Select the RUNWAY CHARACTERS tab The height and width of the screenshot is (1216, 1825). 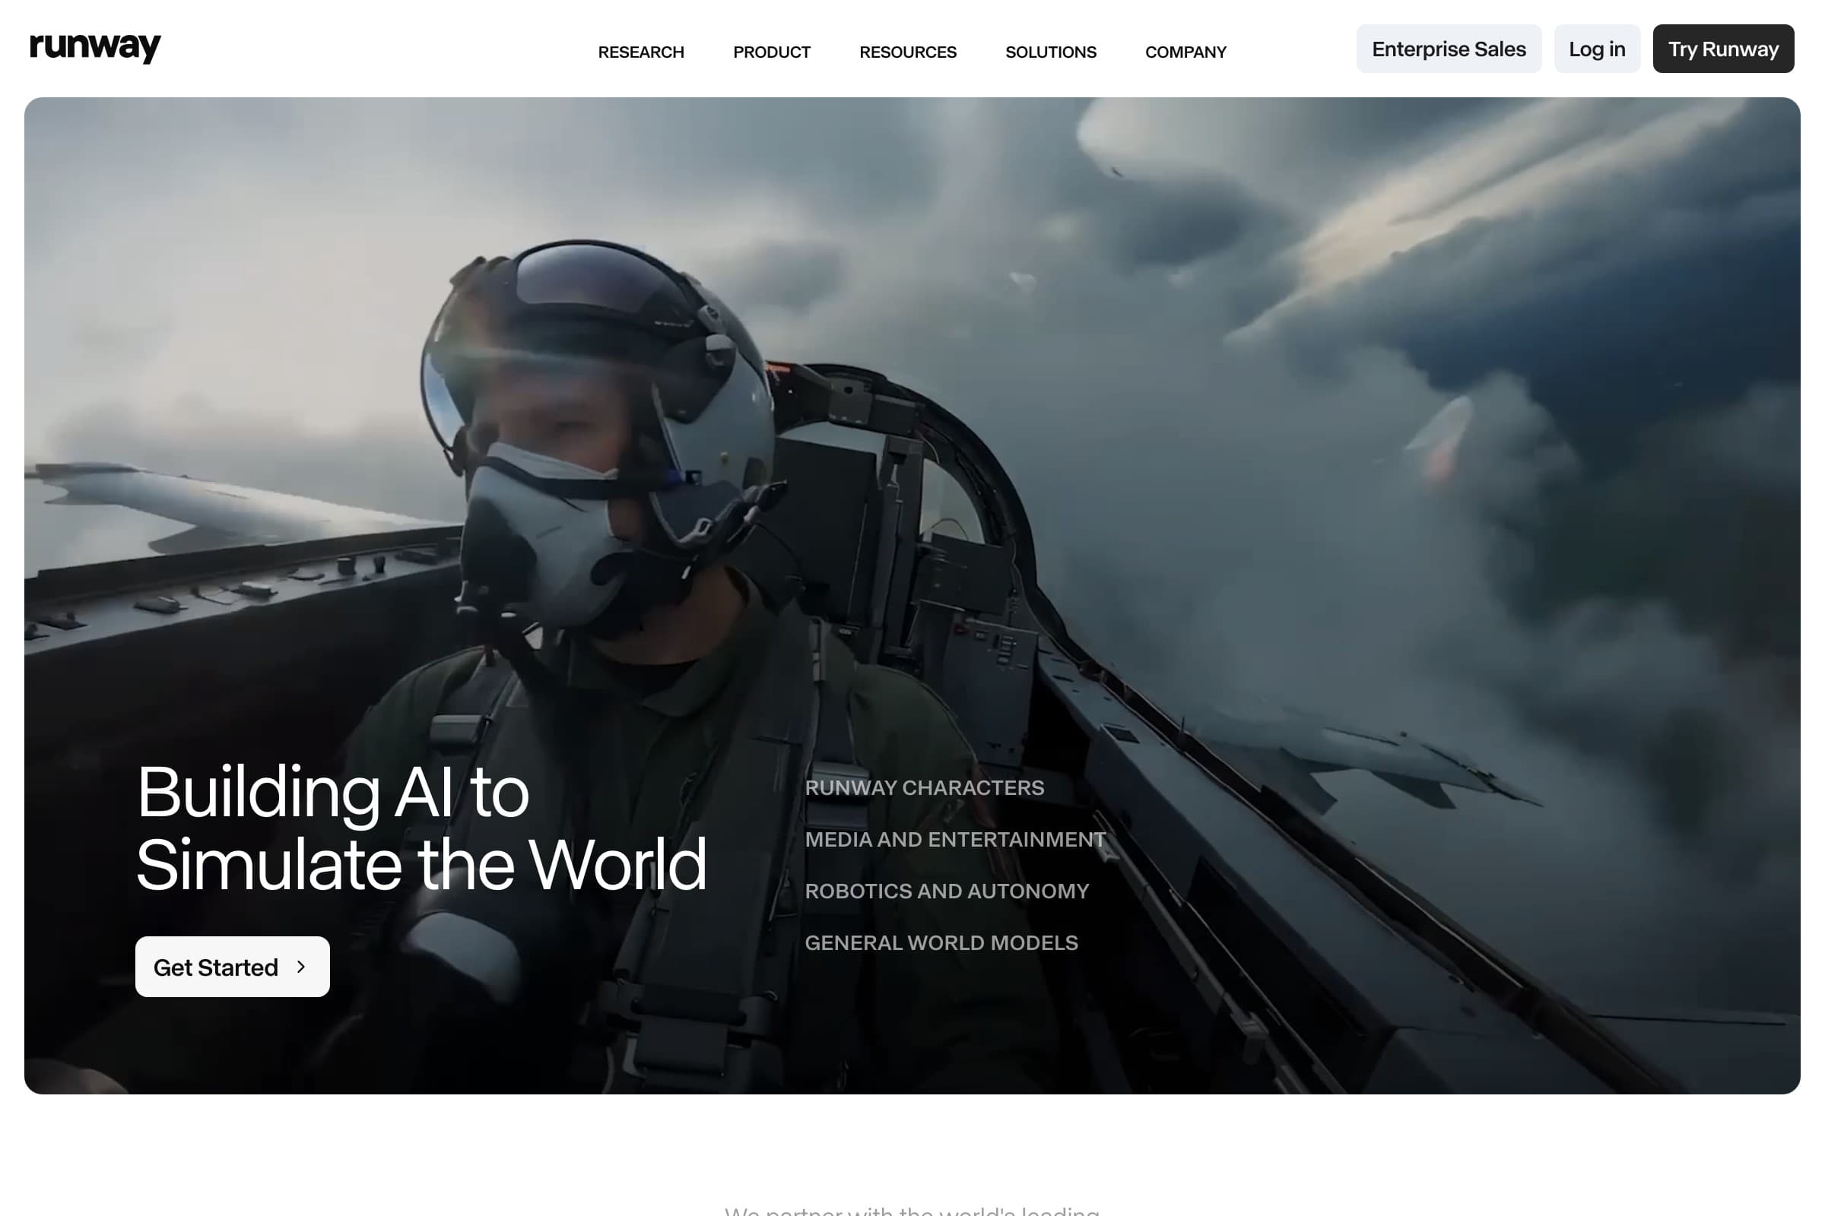click(x=924, y=788)
